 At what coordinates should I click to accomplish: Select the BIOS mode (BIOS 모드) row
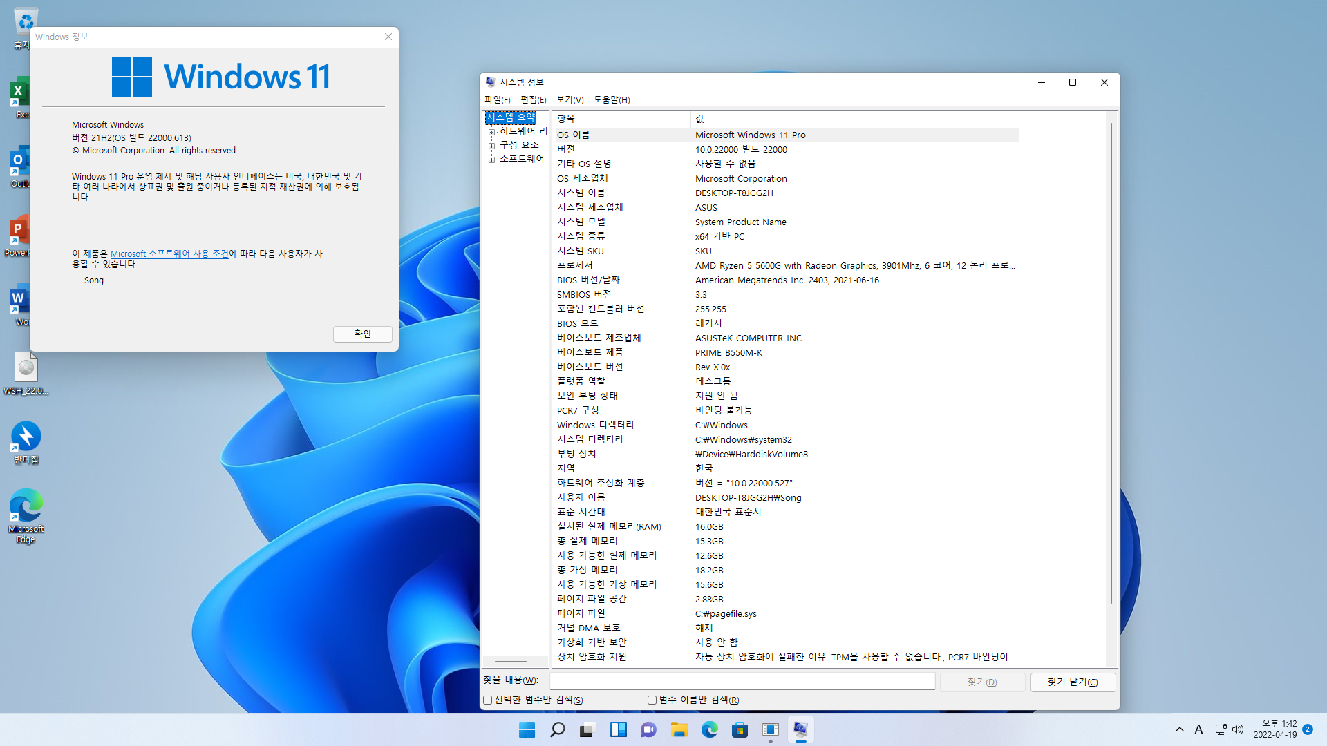click(x=786, y=323)
